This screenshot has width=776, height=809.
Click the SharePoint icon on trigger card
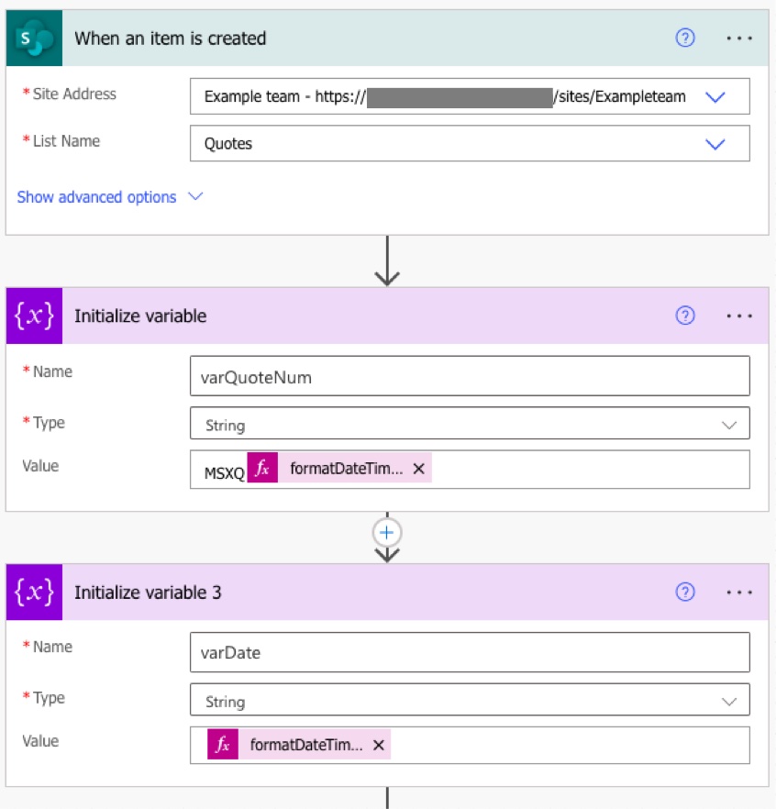34,39
